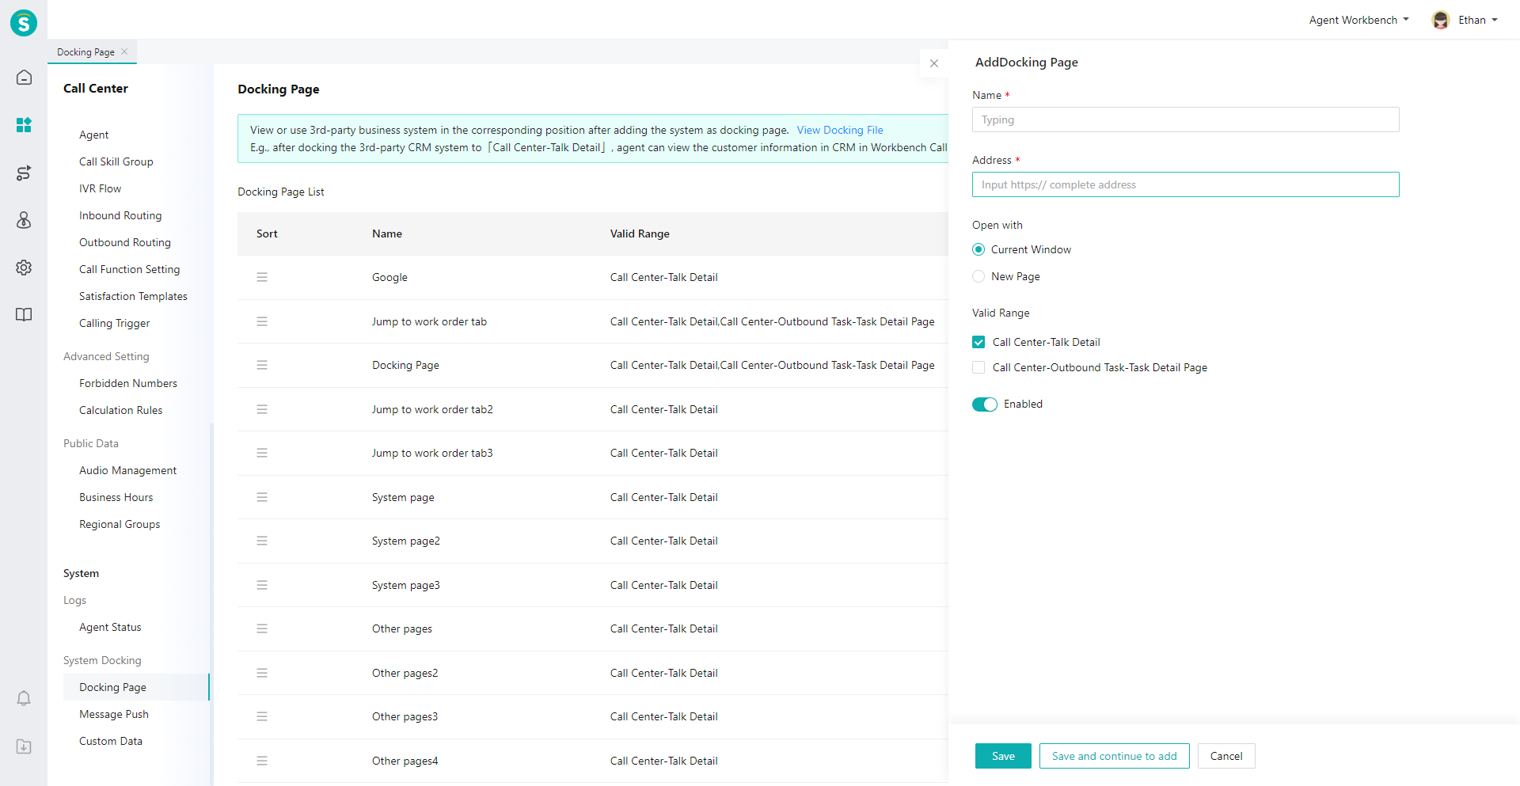Screen dimensions: 1520x786
Task: Open the notification bell icon
Action: pyautogui.click(x=24, y=698)
